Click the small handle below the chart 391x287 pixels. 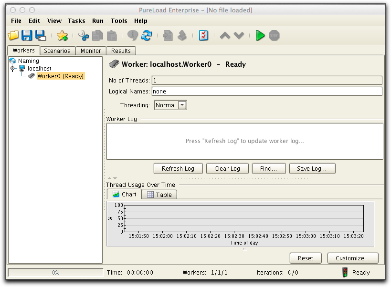click(x=244, y=249)
